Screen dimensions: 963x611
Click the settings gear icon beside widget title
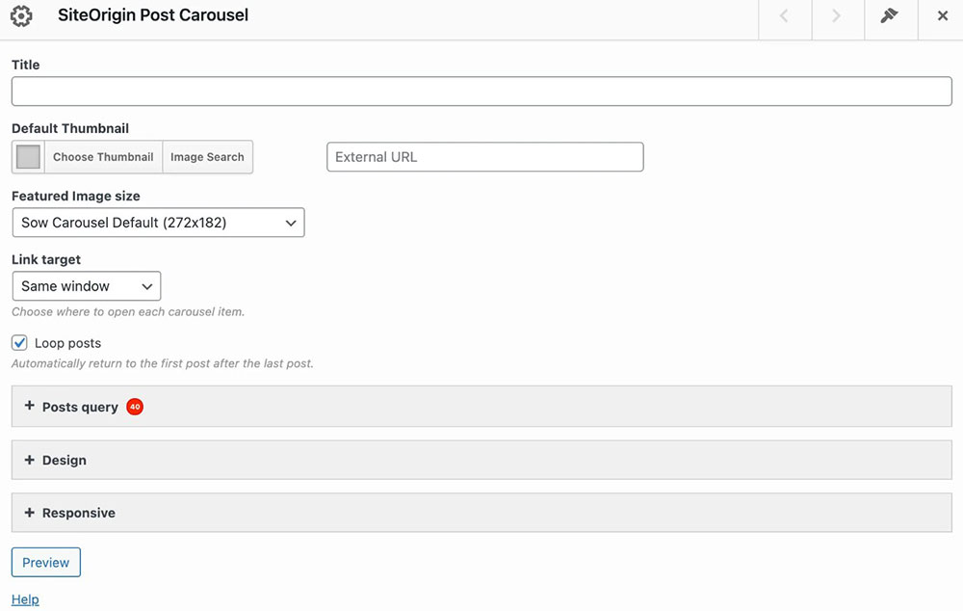coord(21,16)
